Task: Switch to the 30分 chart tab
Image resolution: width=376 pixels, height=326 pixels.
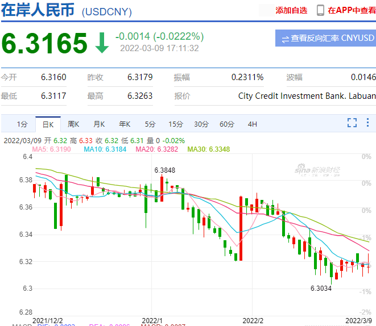Action: click(x=201, y=124)
